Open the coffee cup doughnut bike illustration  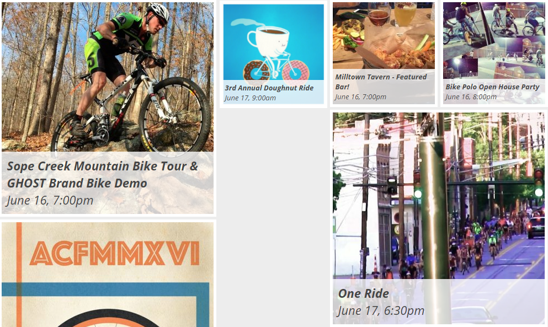click(273, 42)
